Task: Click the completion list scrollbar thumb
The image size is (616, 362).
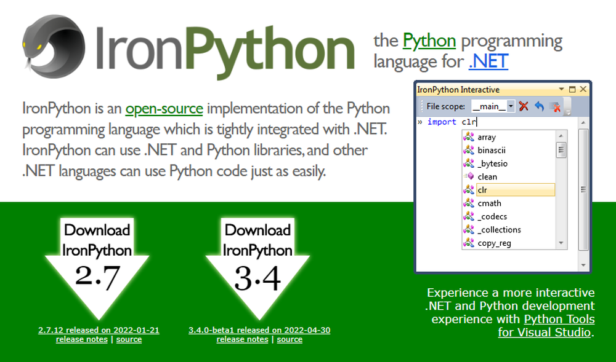Action: [561, 150]
